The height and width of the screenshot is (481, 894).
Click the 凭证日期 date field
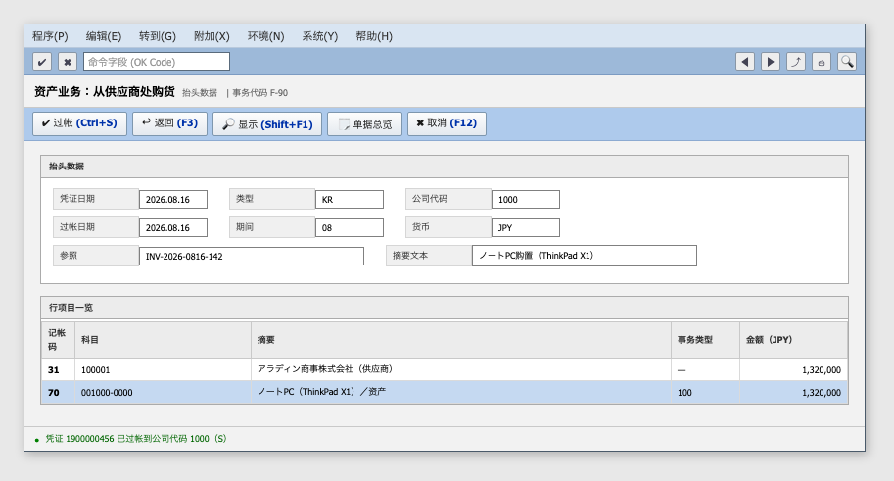coord(173,199)
